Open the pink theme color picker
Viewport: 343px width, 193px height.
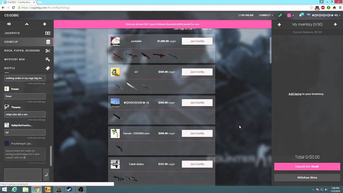(x=290, y=15)
